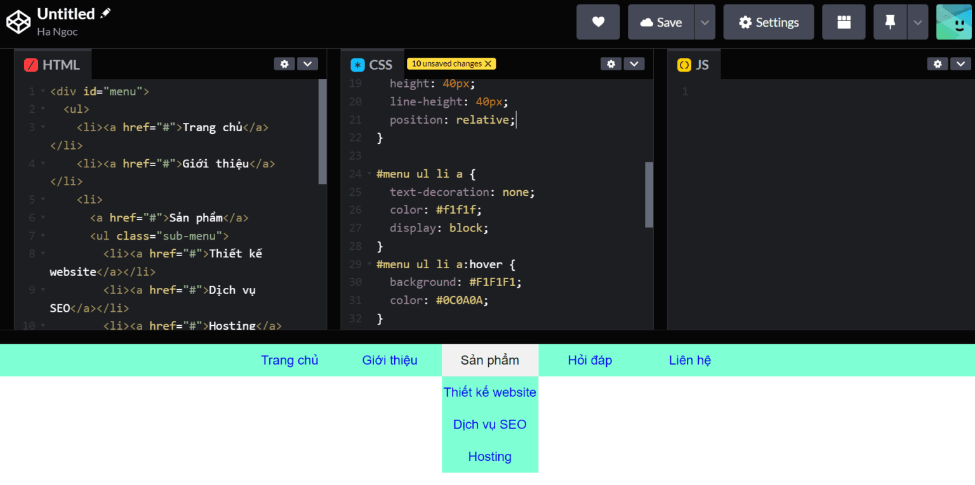Click the CodePen logo in the header

tap(18, 21)
